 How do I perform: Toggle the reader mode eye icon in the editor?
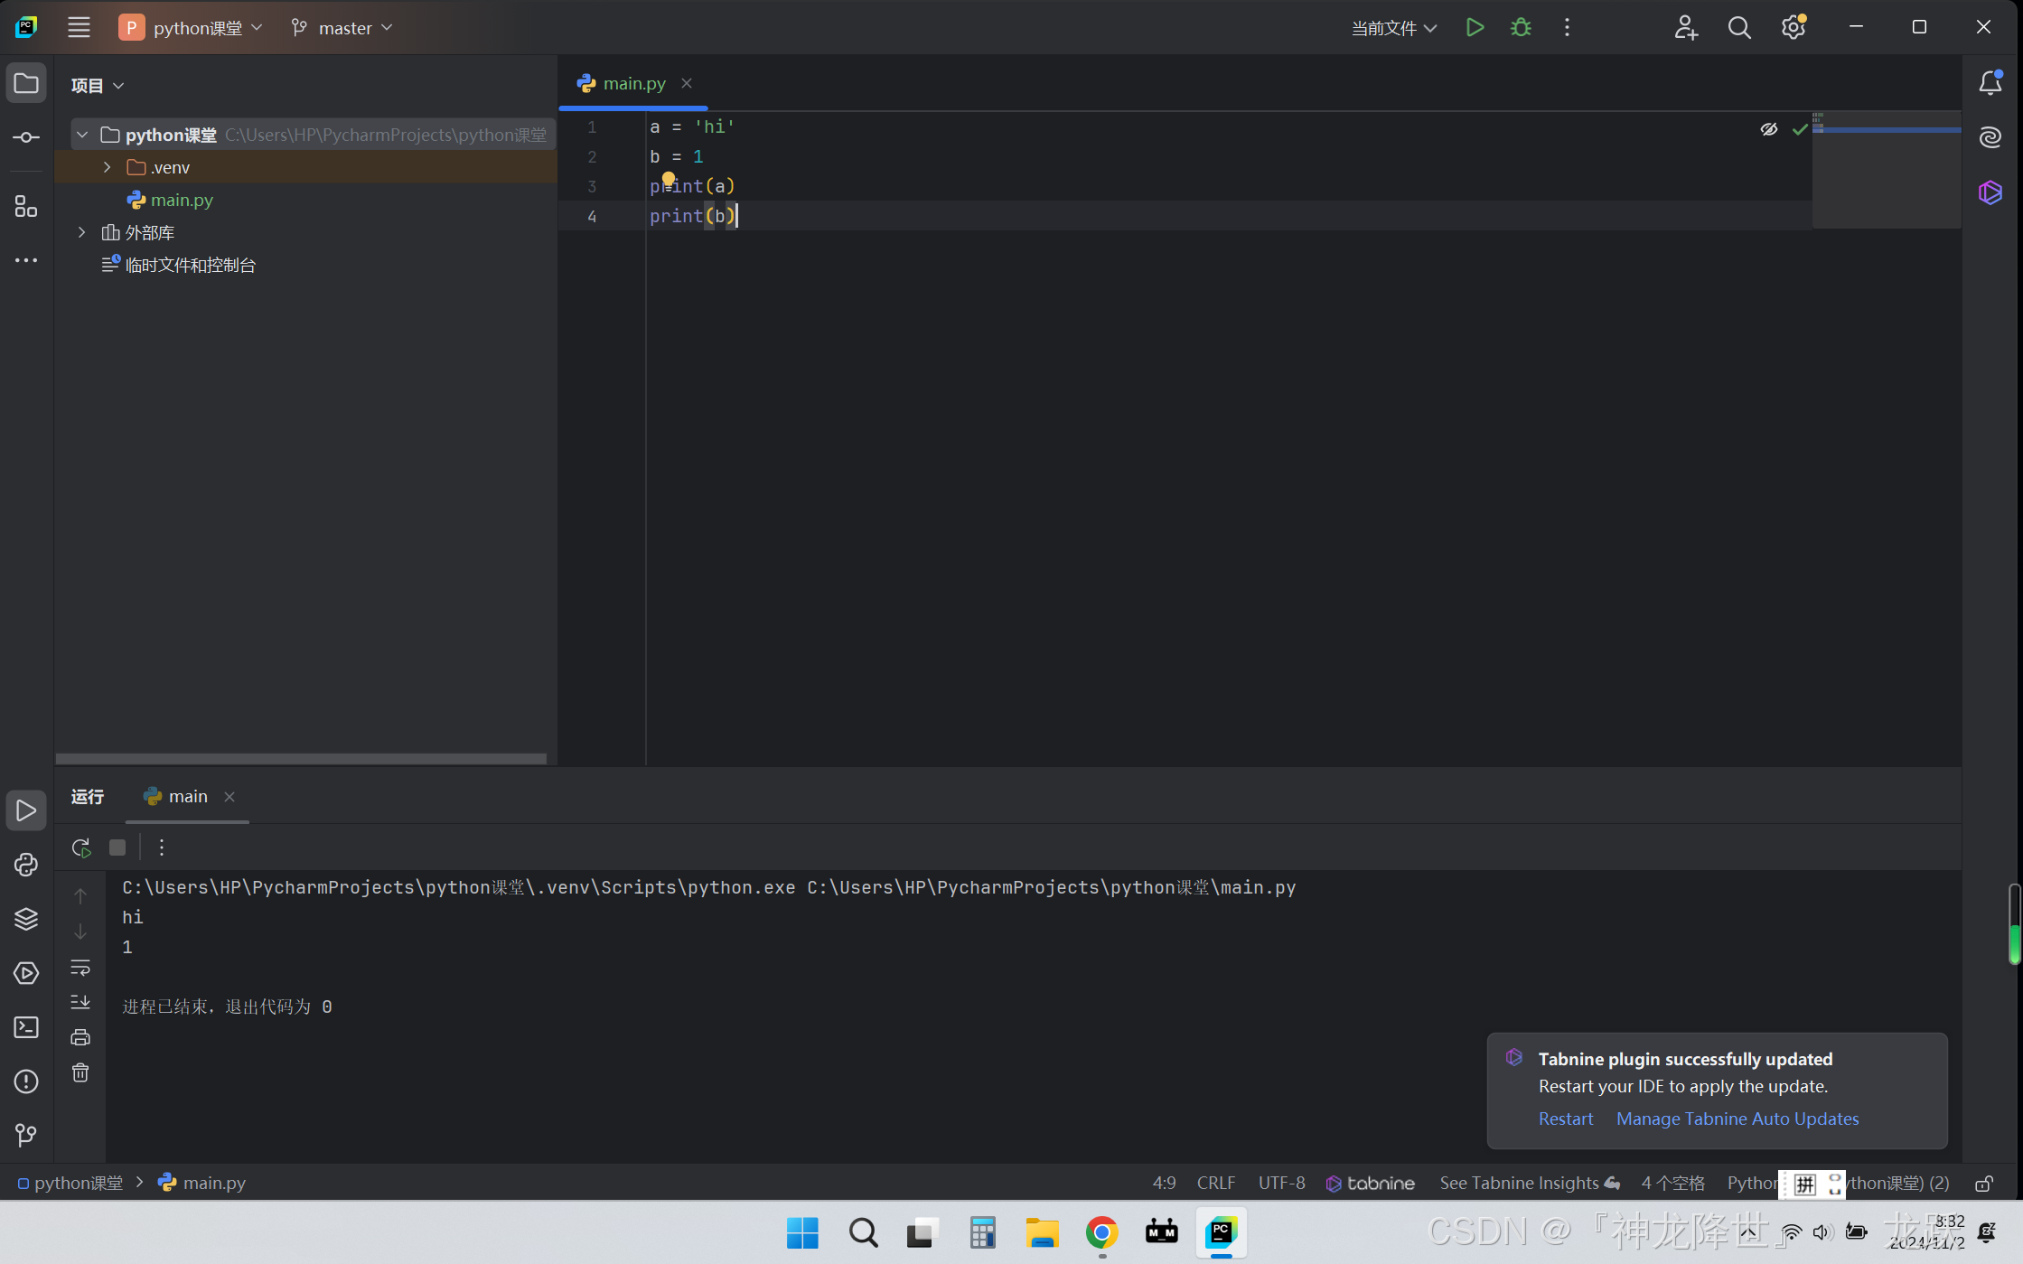1768,129
